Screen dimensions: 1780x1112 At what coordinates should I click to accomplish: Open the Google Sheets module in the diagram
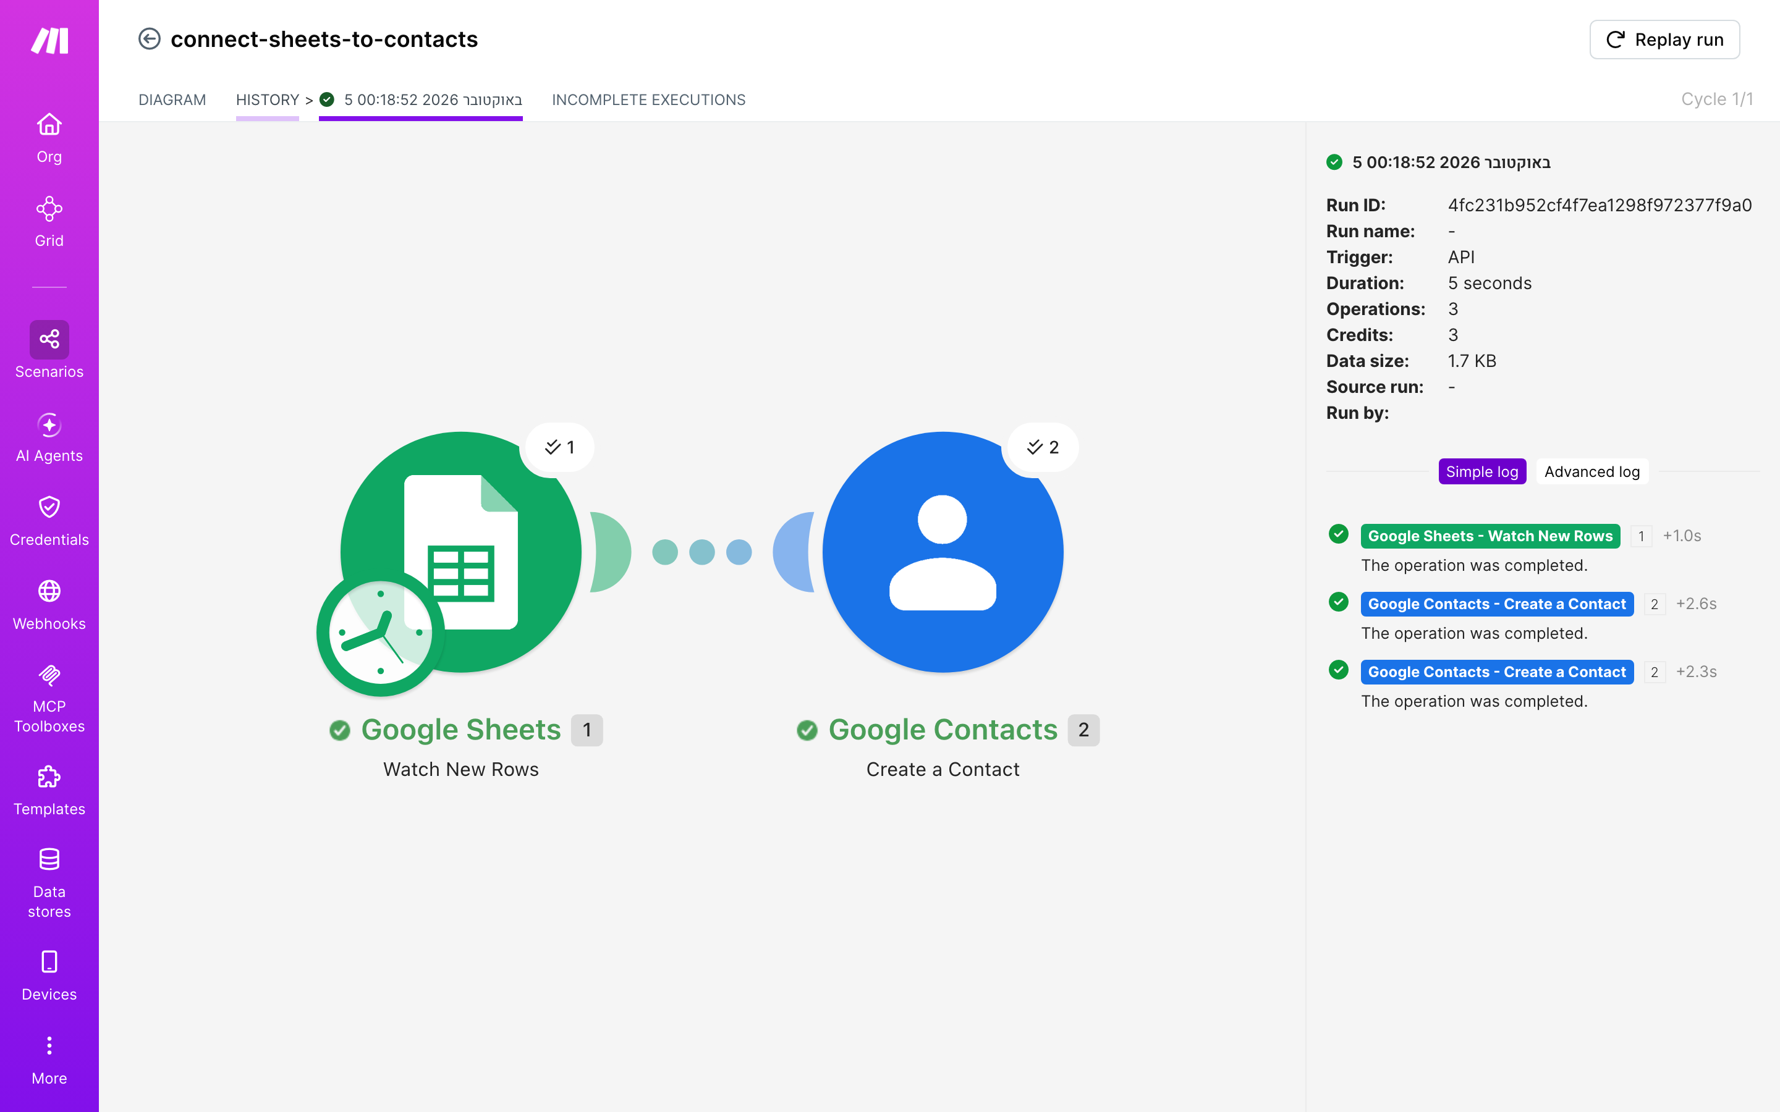click(x=461, y=552)
